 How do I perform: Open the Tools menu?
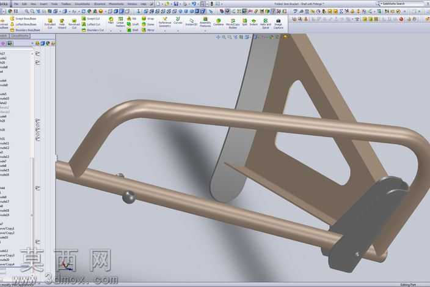click(54, 4)
